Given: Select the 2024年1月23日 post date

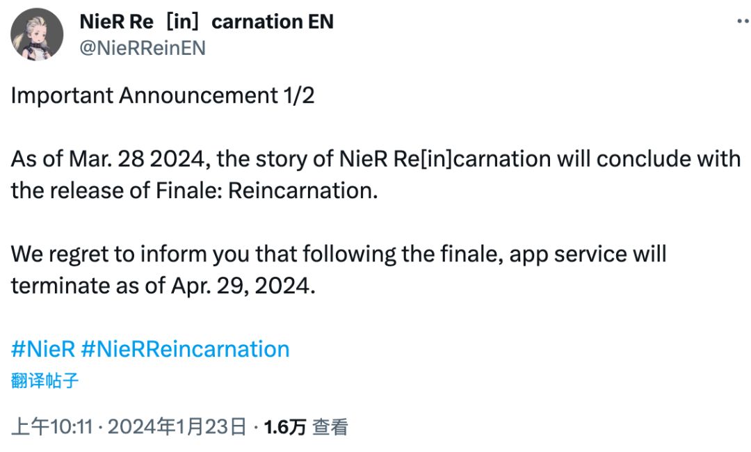Looking at the screenshot, I should (177, 427).
